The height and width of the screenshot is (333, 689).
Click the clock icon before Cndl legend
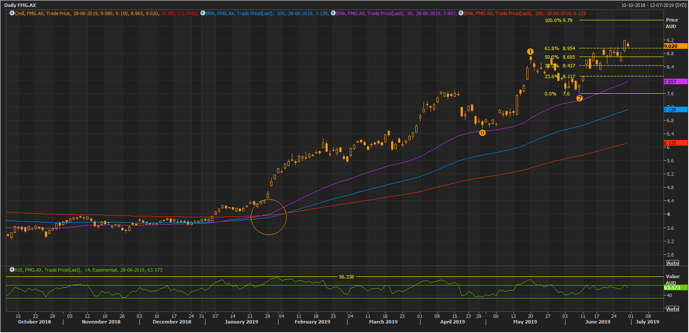[x=12, y=13]
